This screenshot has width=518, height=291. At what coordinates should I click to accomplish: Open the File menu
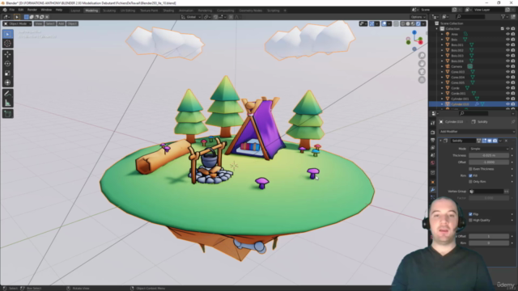[12, 10]
